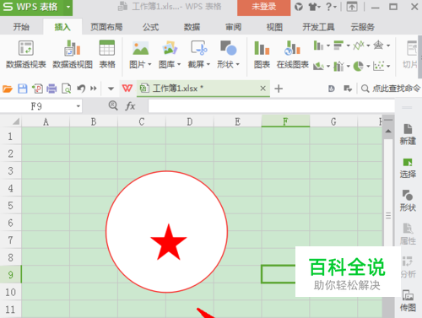Close the 工作簿1.xlsx document tab

point(263,89)
